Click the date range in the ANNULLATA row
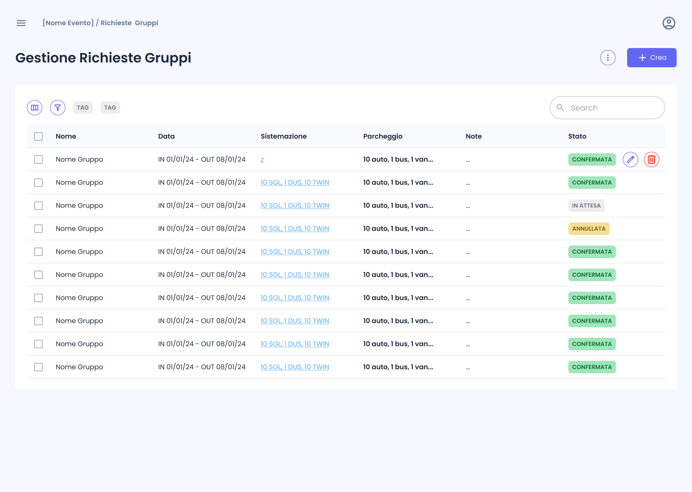The image size is (692, 492). pyautogui.click(x=202, y=229)
